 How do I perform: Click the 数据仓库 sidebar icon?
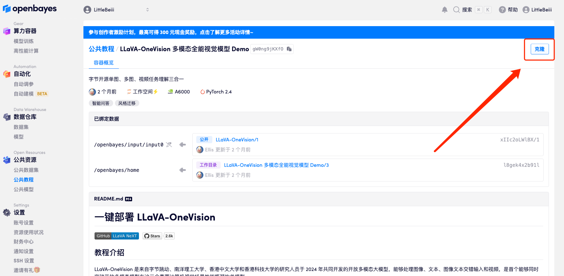click(7, 117)
